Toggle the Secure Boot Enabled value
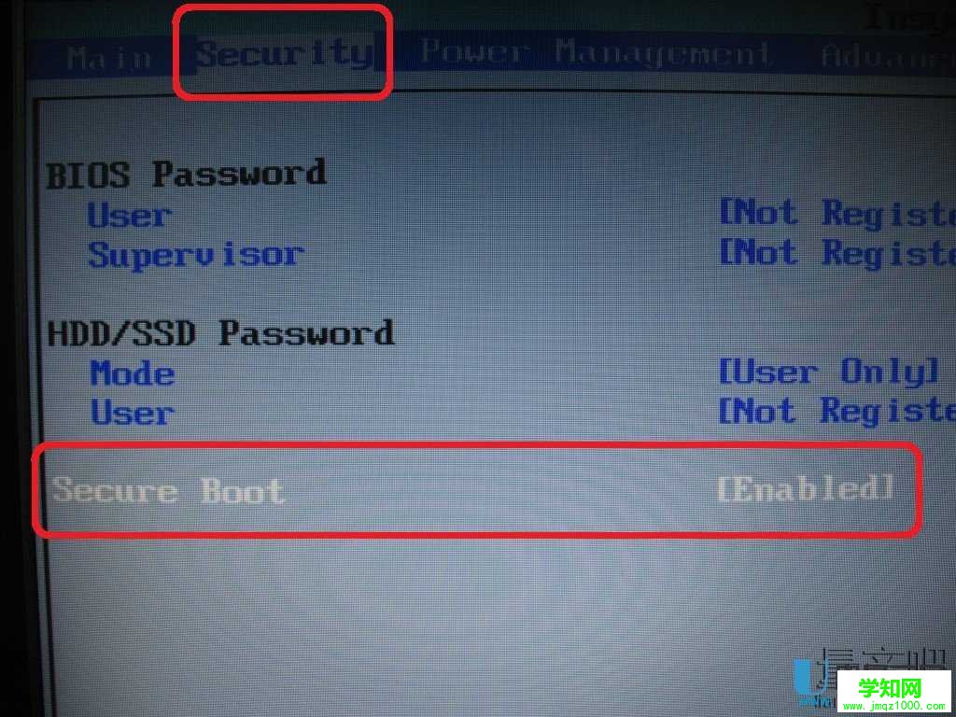This screenshot has width=956, height=717. (x=805, y=489)
